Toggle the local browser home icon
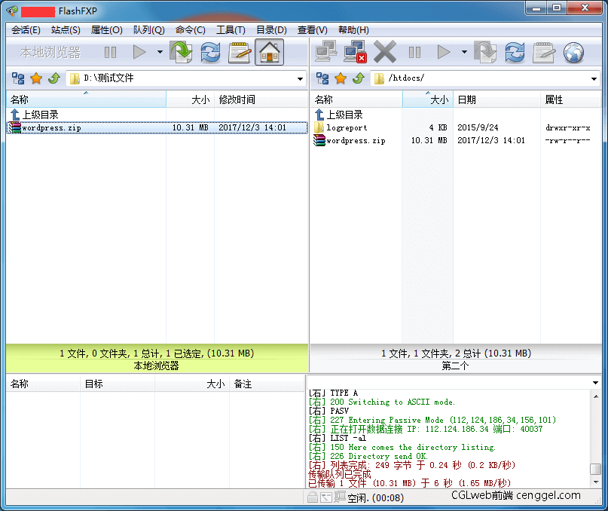The width and height of the screenshot is (608, 511). pyautogui.click(x=270, y=52)
